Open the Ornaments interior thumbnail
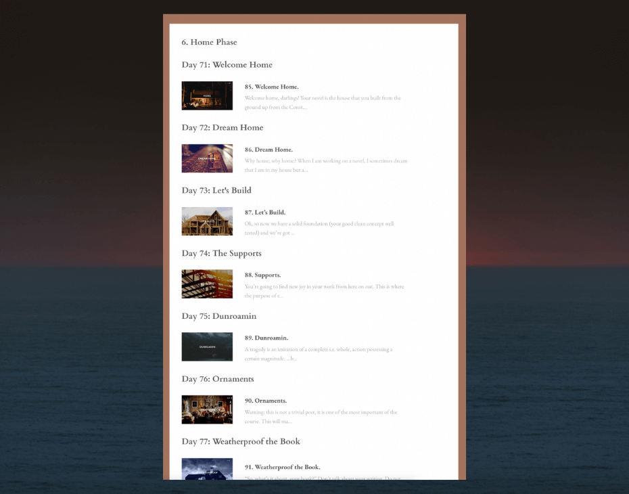 pyautogui.click(x=207, y=409)
